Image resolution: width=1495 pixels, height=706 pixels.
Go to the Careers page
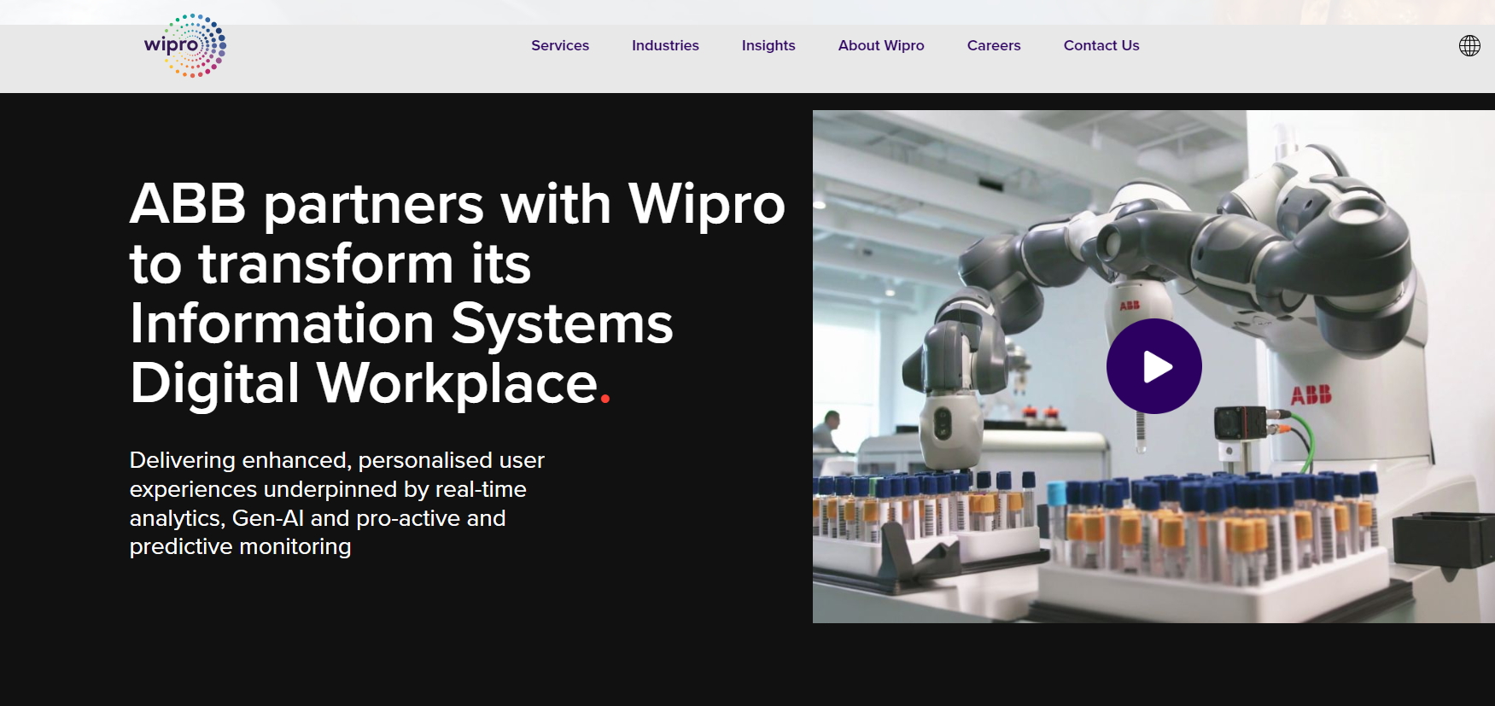994,45
